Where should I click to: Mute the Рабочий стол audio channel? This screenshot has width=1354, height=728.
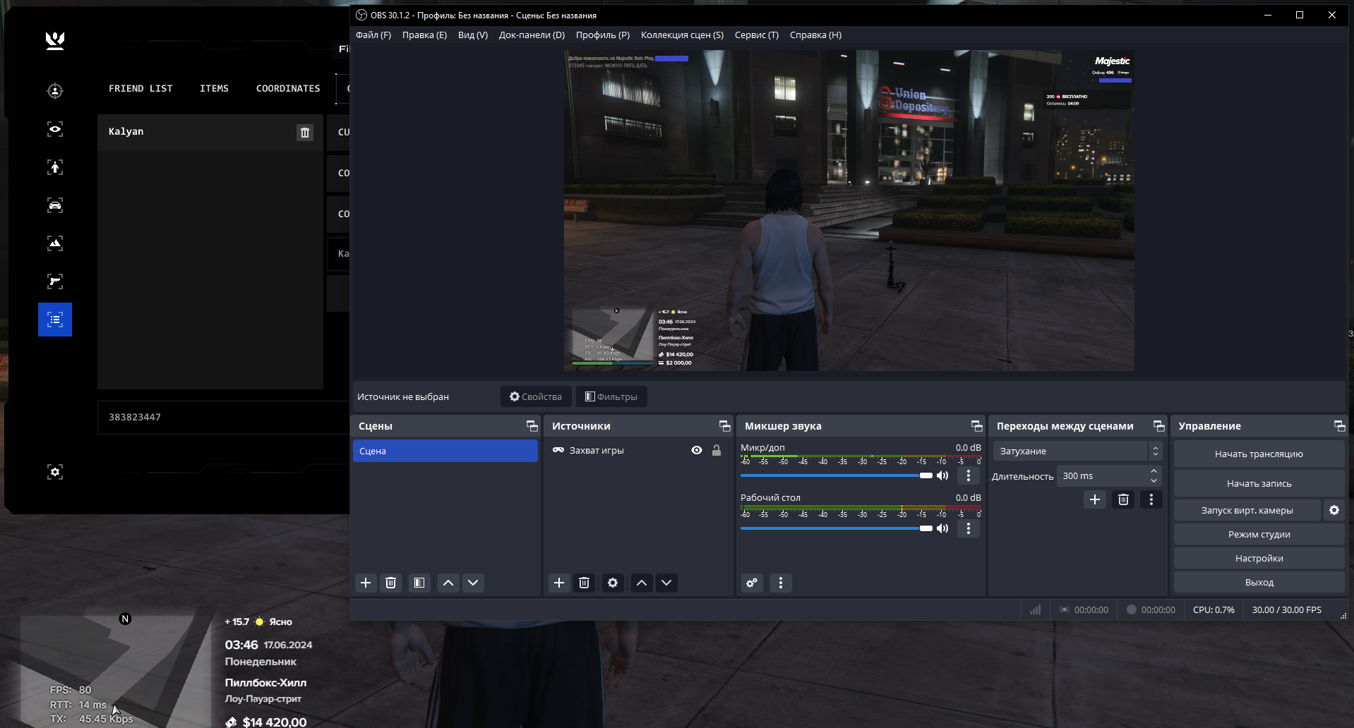[x=942, y=528]
